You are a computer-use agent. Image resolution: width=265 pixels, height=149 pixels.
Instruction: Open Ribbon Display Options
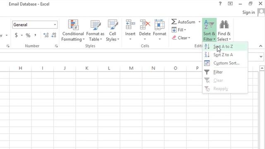[x=230, y=4]
